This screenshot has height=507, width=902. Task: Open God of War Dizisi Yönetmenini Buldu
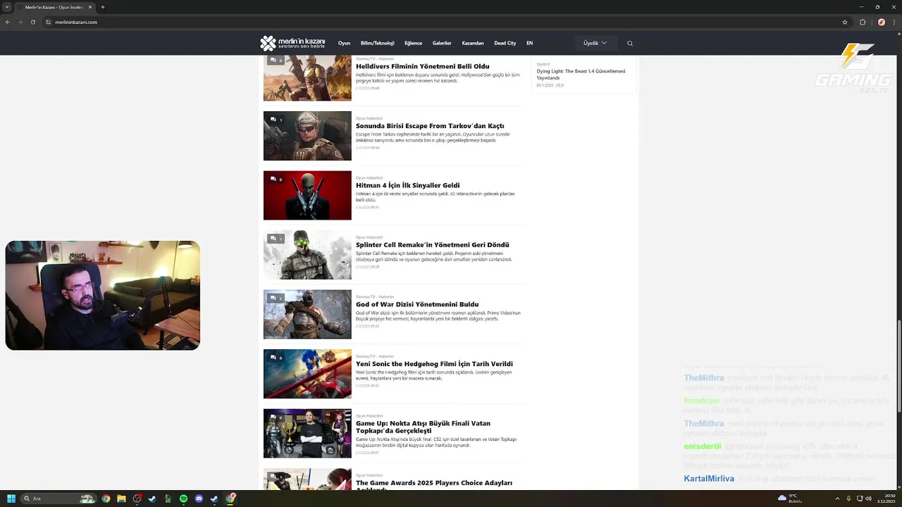pos(417,304)
